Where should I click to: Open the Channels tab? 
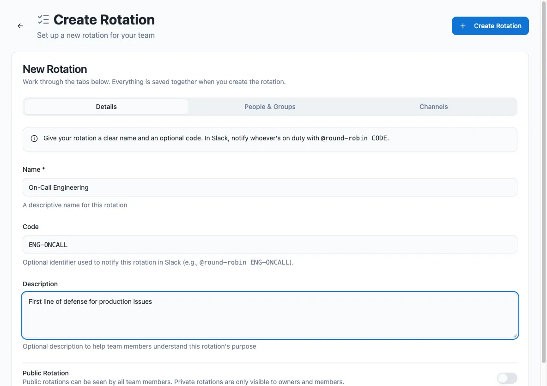coord(434,107)
